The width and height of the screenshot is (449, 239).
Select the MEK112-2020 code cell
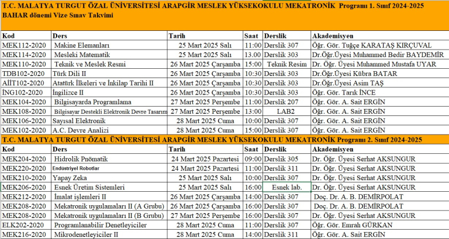click(x=25, y=45)
